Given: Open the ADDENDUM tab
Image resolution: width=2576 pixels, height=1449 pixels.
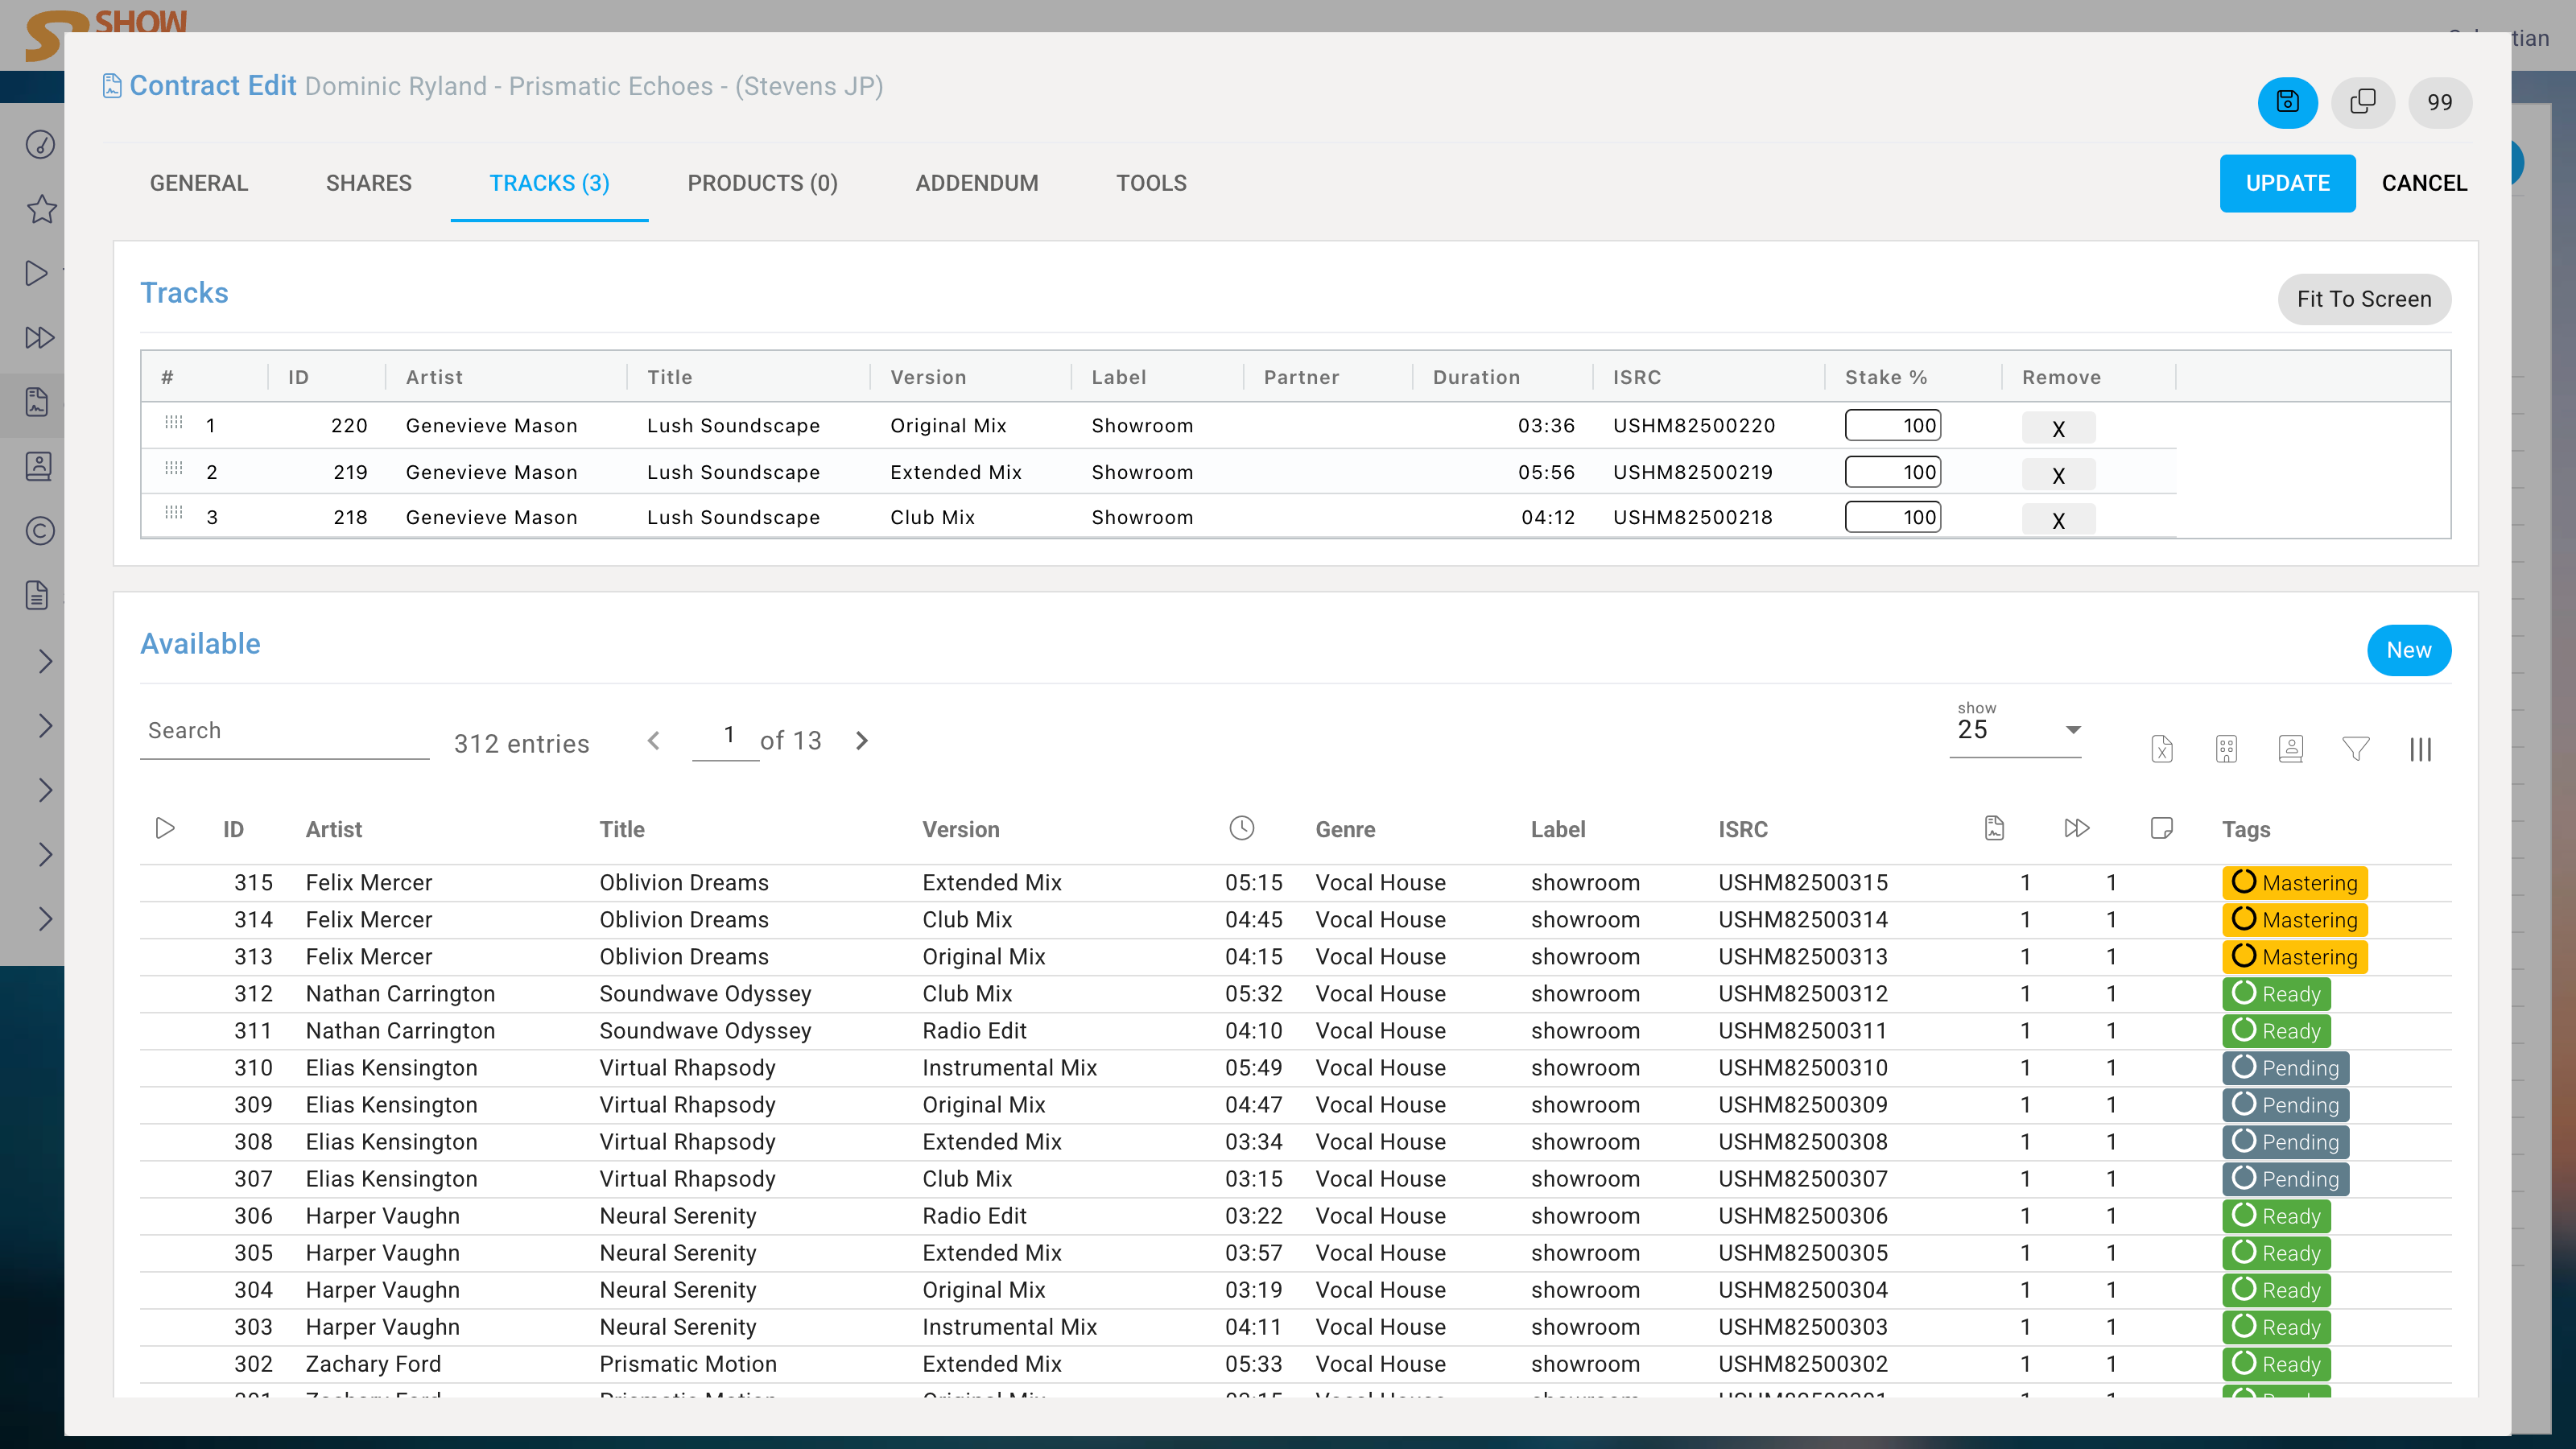Looking at the screenshot, I should (x=976, y=183).
